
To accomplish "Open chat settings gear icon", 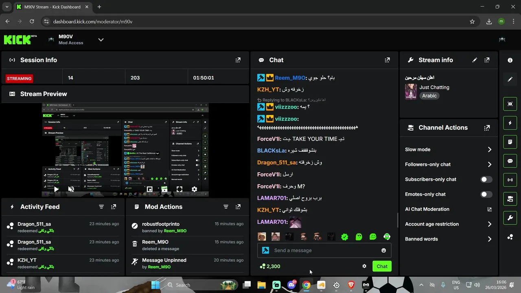I will coord(364,266).
